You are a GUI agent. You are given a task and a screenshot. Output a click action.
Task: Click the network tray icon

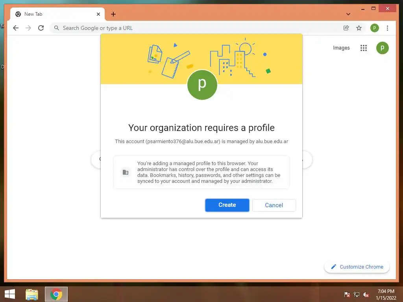[x=357, y=295]
